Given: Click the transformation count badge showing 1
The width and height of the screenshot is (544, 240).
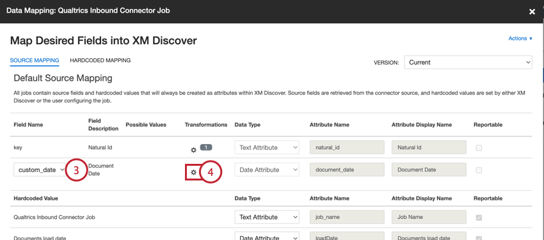Looking at the screenshot, I should 206,147.
